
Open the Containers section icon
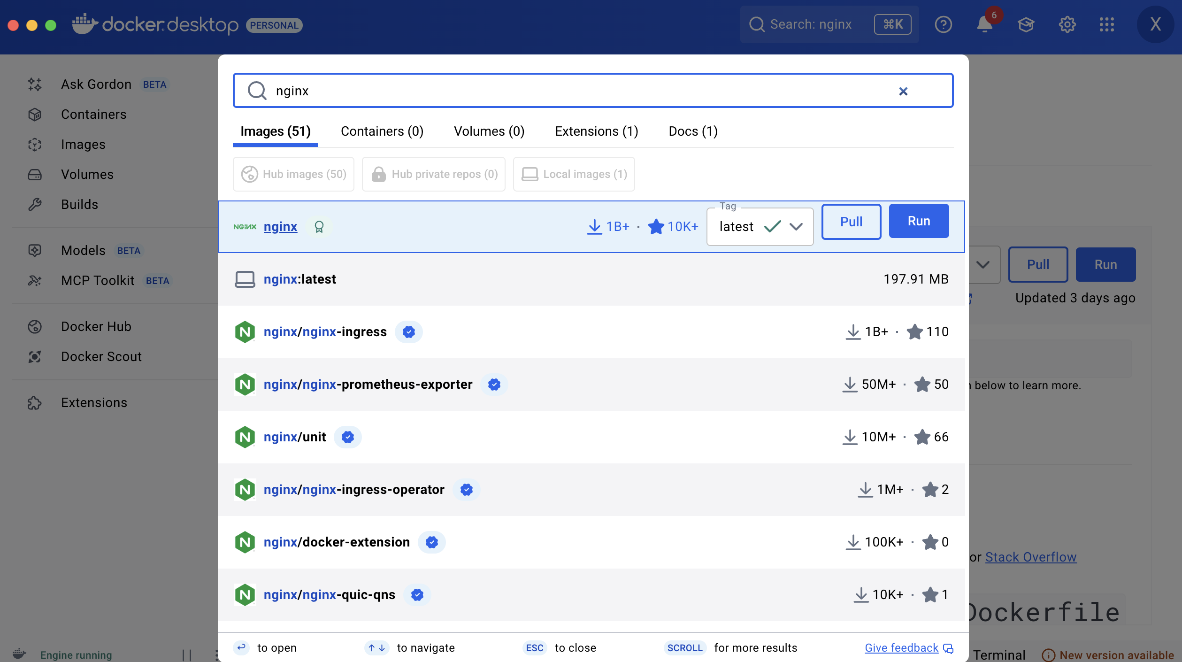coord(35,115)
